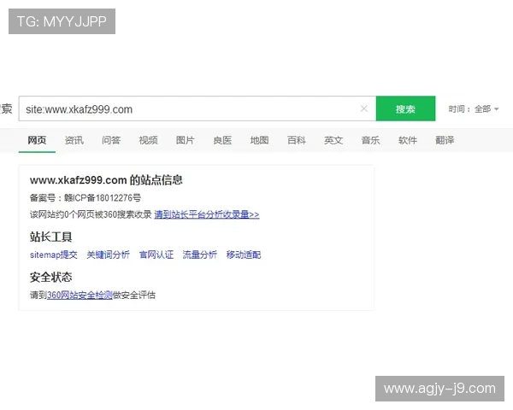Open the 问答 tab
This screenshot has height=410, width=513.
(x=111, y=140)
